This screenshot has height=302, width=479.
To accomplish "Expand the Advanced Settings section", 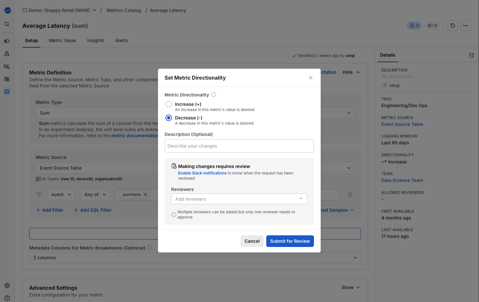I will point(350,287).
